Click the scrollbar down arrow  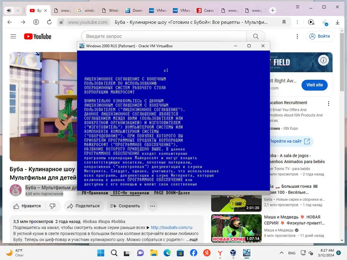click(x=342, y=240)
